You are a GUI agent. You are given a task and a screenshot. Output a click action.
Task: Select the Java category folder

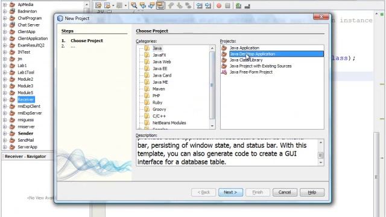pos(157,48)
